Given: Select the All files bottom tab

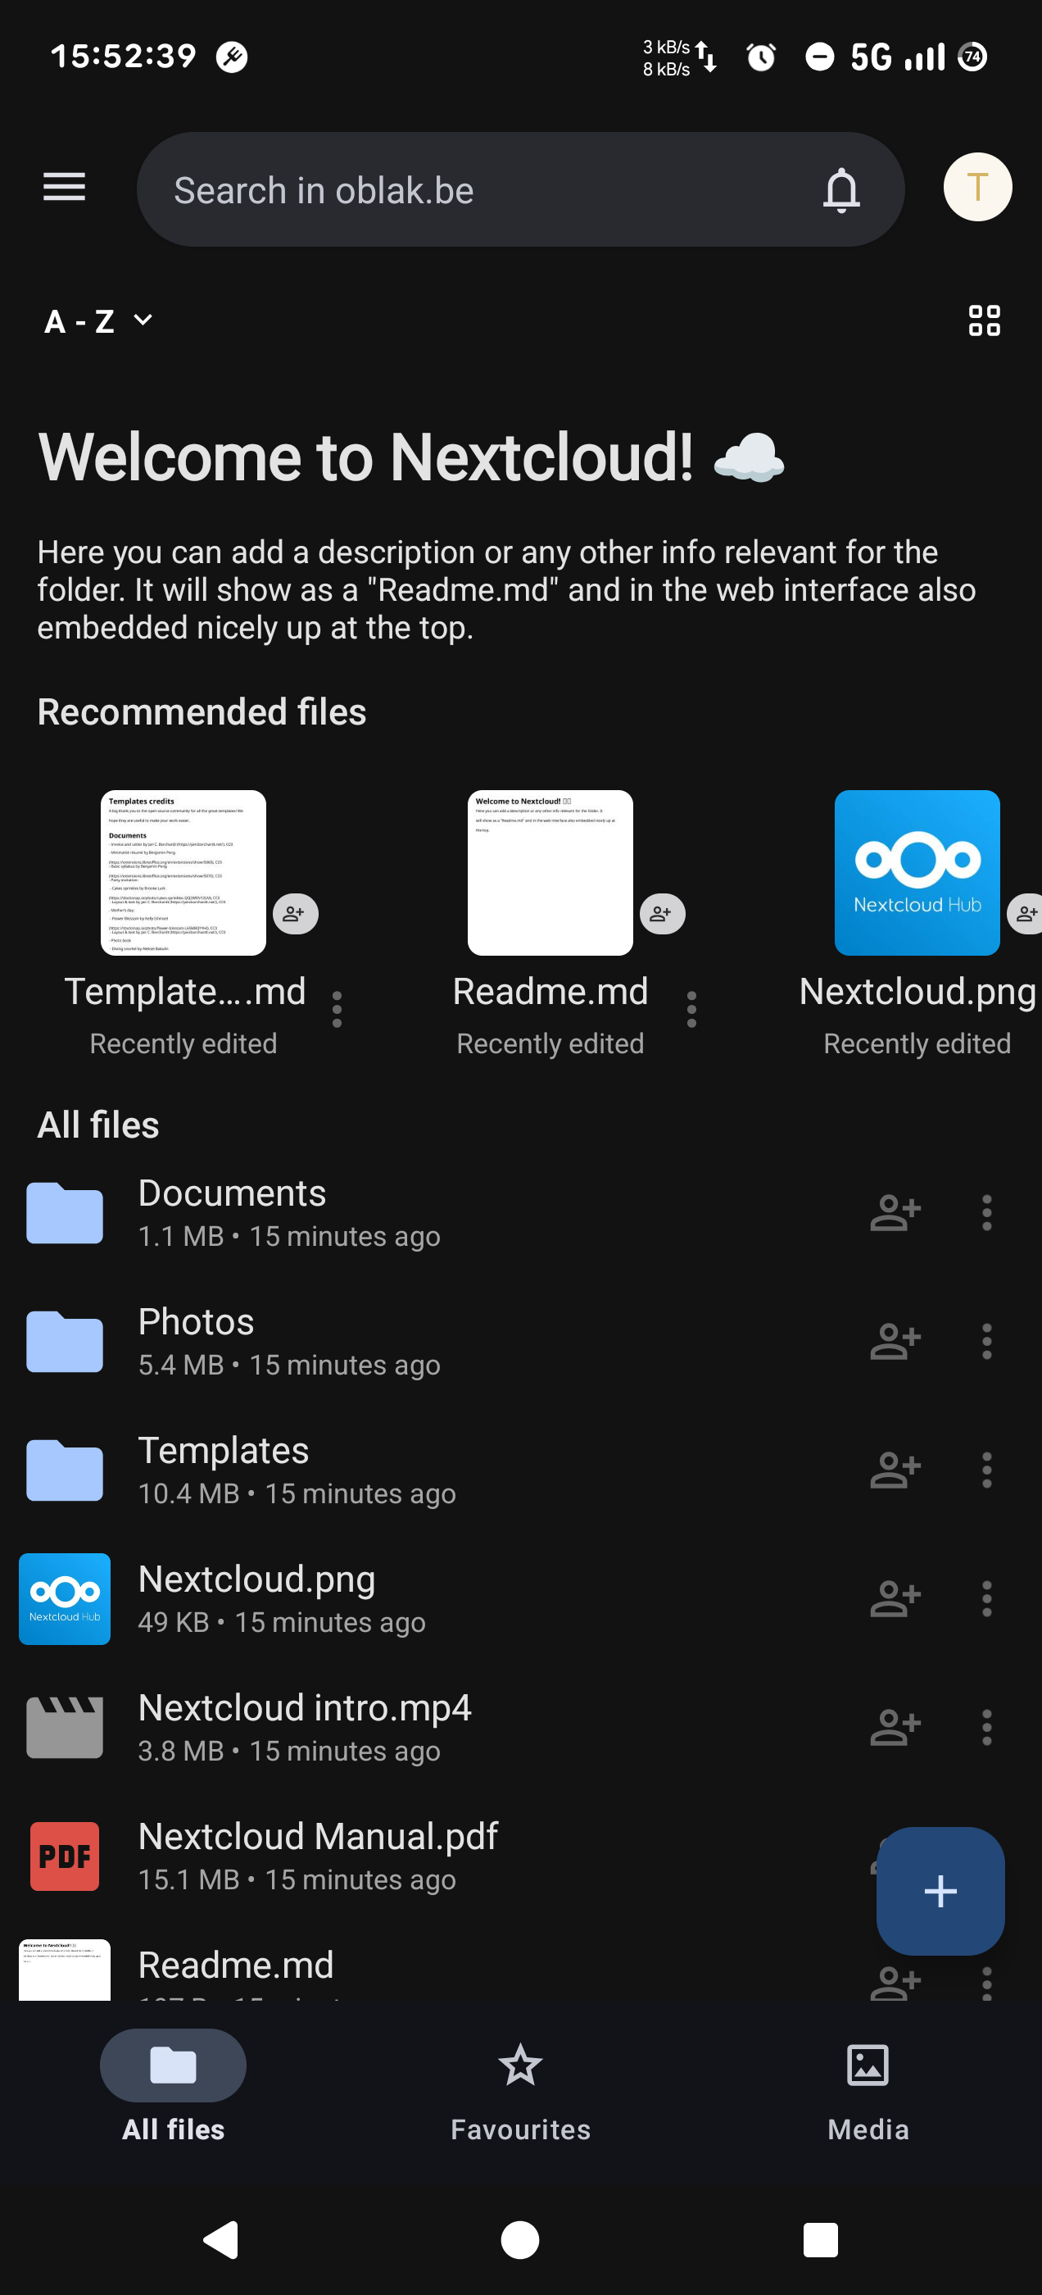Looking at the screenshot, I should coord(173,2087).
